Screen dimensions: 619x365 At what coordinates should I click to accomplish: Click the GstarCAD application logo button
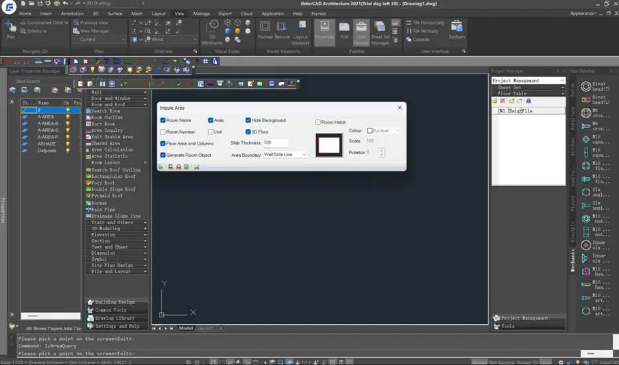9,8
